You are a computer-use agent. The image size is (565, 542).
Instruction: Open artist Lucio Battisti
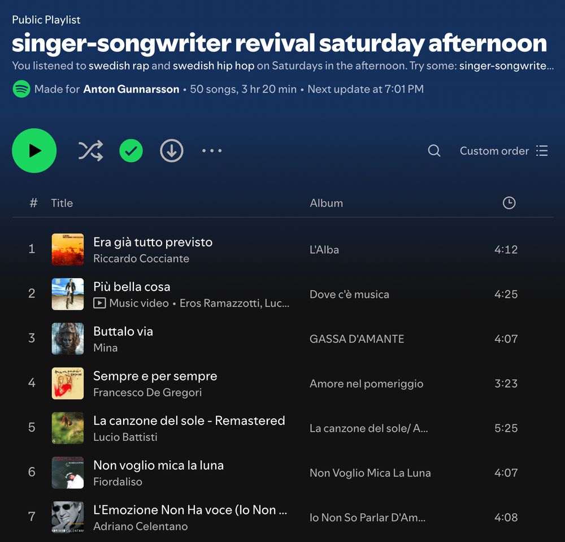click(125, 437)
